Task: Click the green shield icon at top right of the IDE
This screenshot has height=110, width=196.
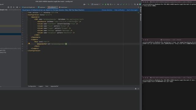Action: click(x=140, y=4)
